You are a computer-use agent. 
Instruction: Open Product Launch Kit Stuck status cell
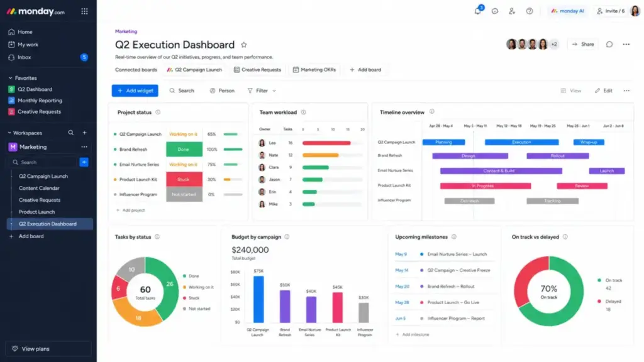pos(184,179)
